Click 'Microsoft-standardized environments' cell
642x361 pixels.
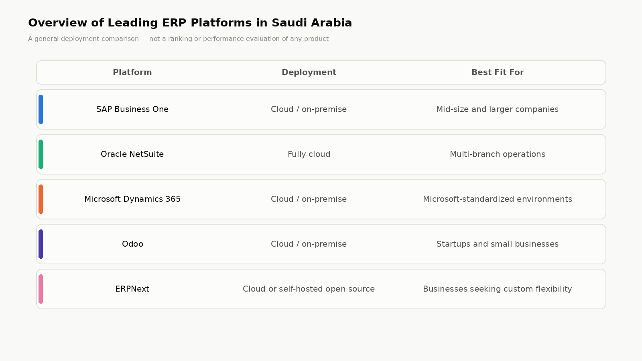[x=498, y=199]
